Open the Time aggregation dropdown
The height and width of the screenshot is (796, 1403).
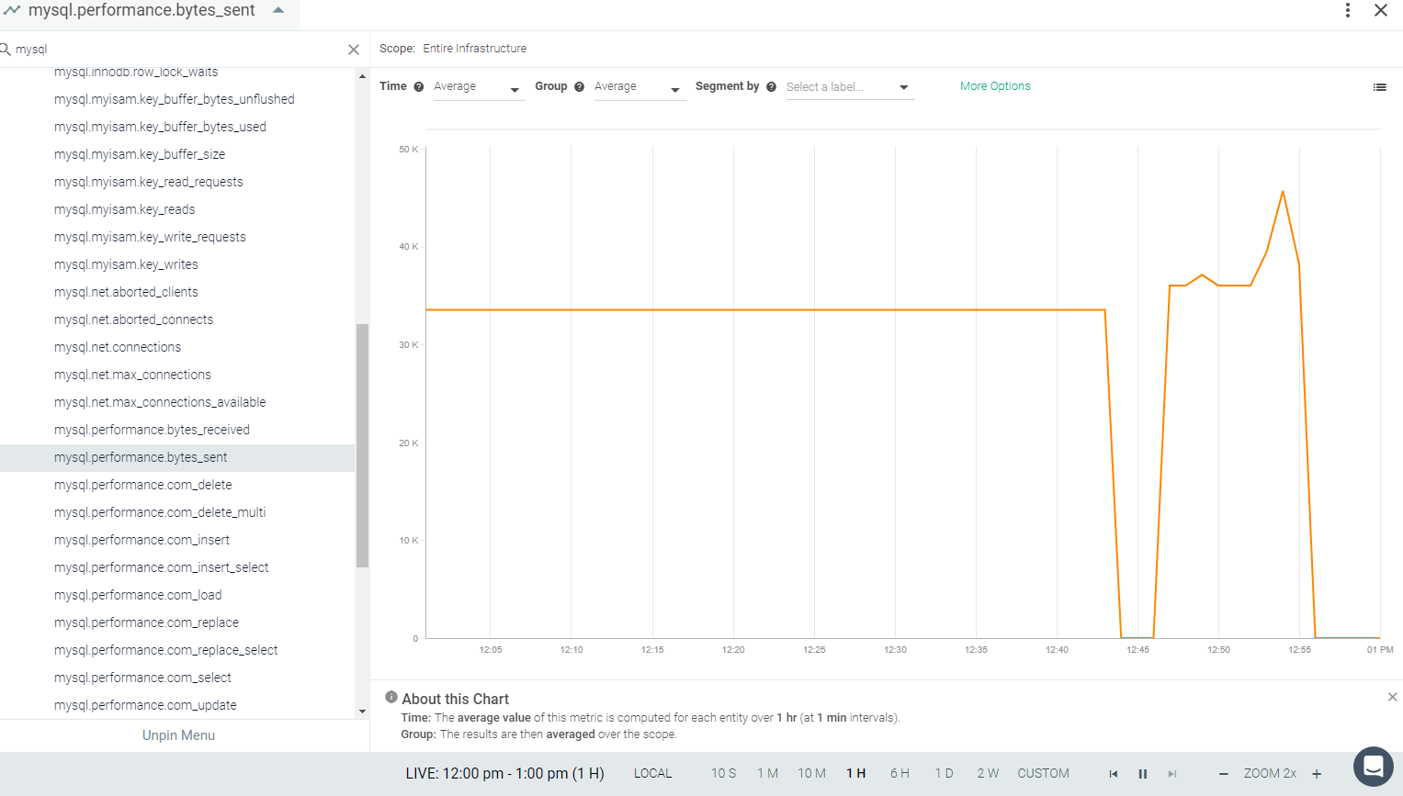pos(478,87)
